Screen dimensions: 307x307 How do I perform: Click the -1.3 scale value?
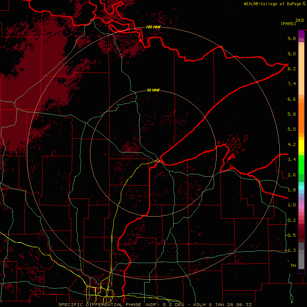291,250
